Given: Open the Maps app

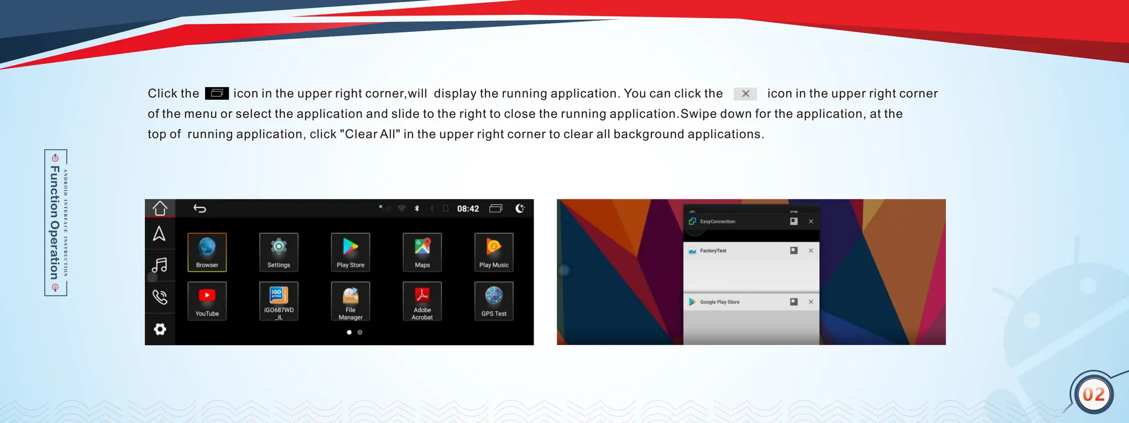Looking at the screenshot, I should click(422, 252).
